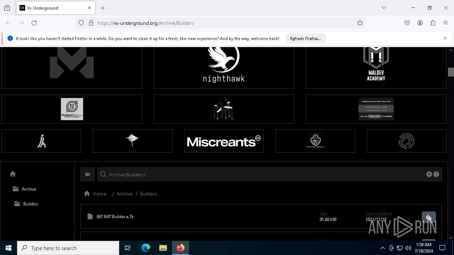Open the Maldev Academy sponsor banner
The height and width of the screenshot is (255, 454).
(x=376, y=68)
